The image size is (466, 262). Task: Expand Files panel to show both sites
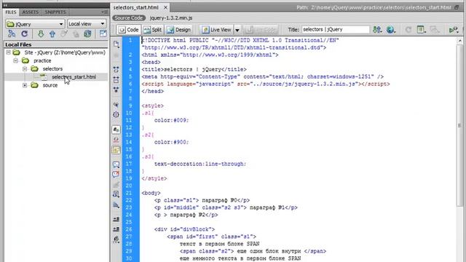coord(103,33)
